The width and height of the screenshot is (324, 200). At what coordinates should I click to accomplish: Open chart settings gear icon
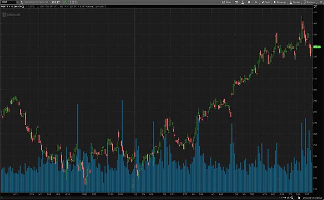coord(249,2)
